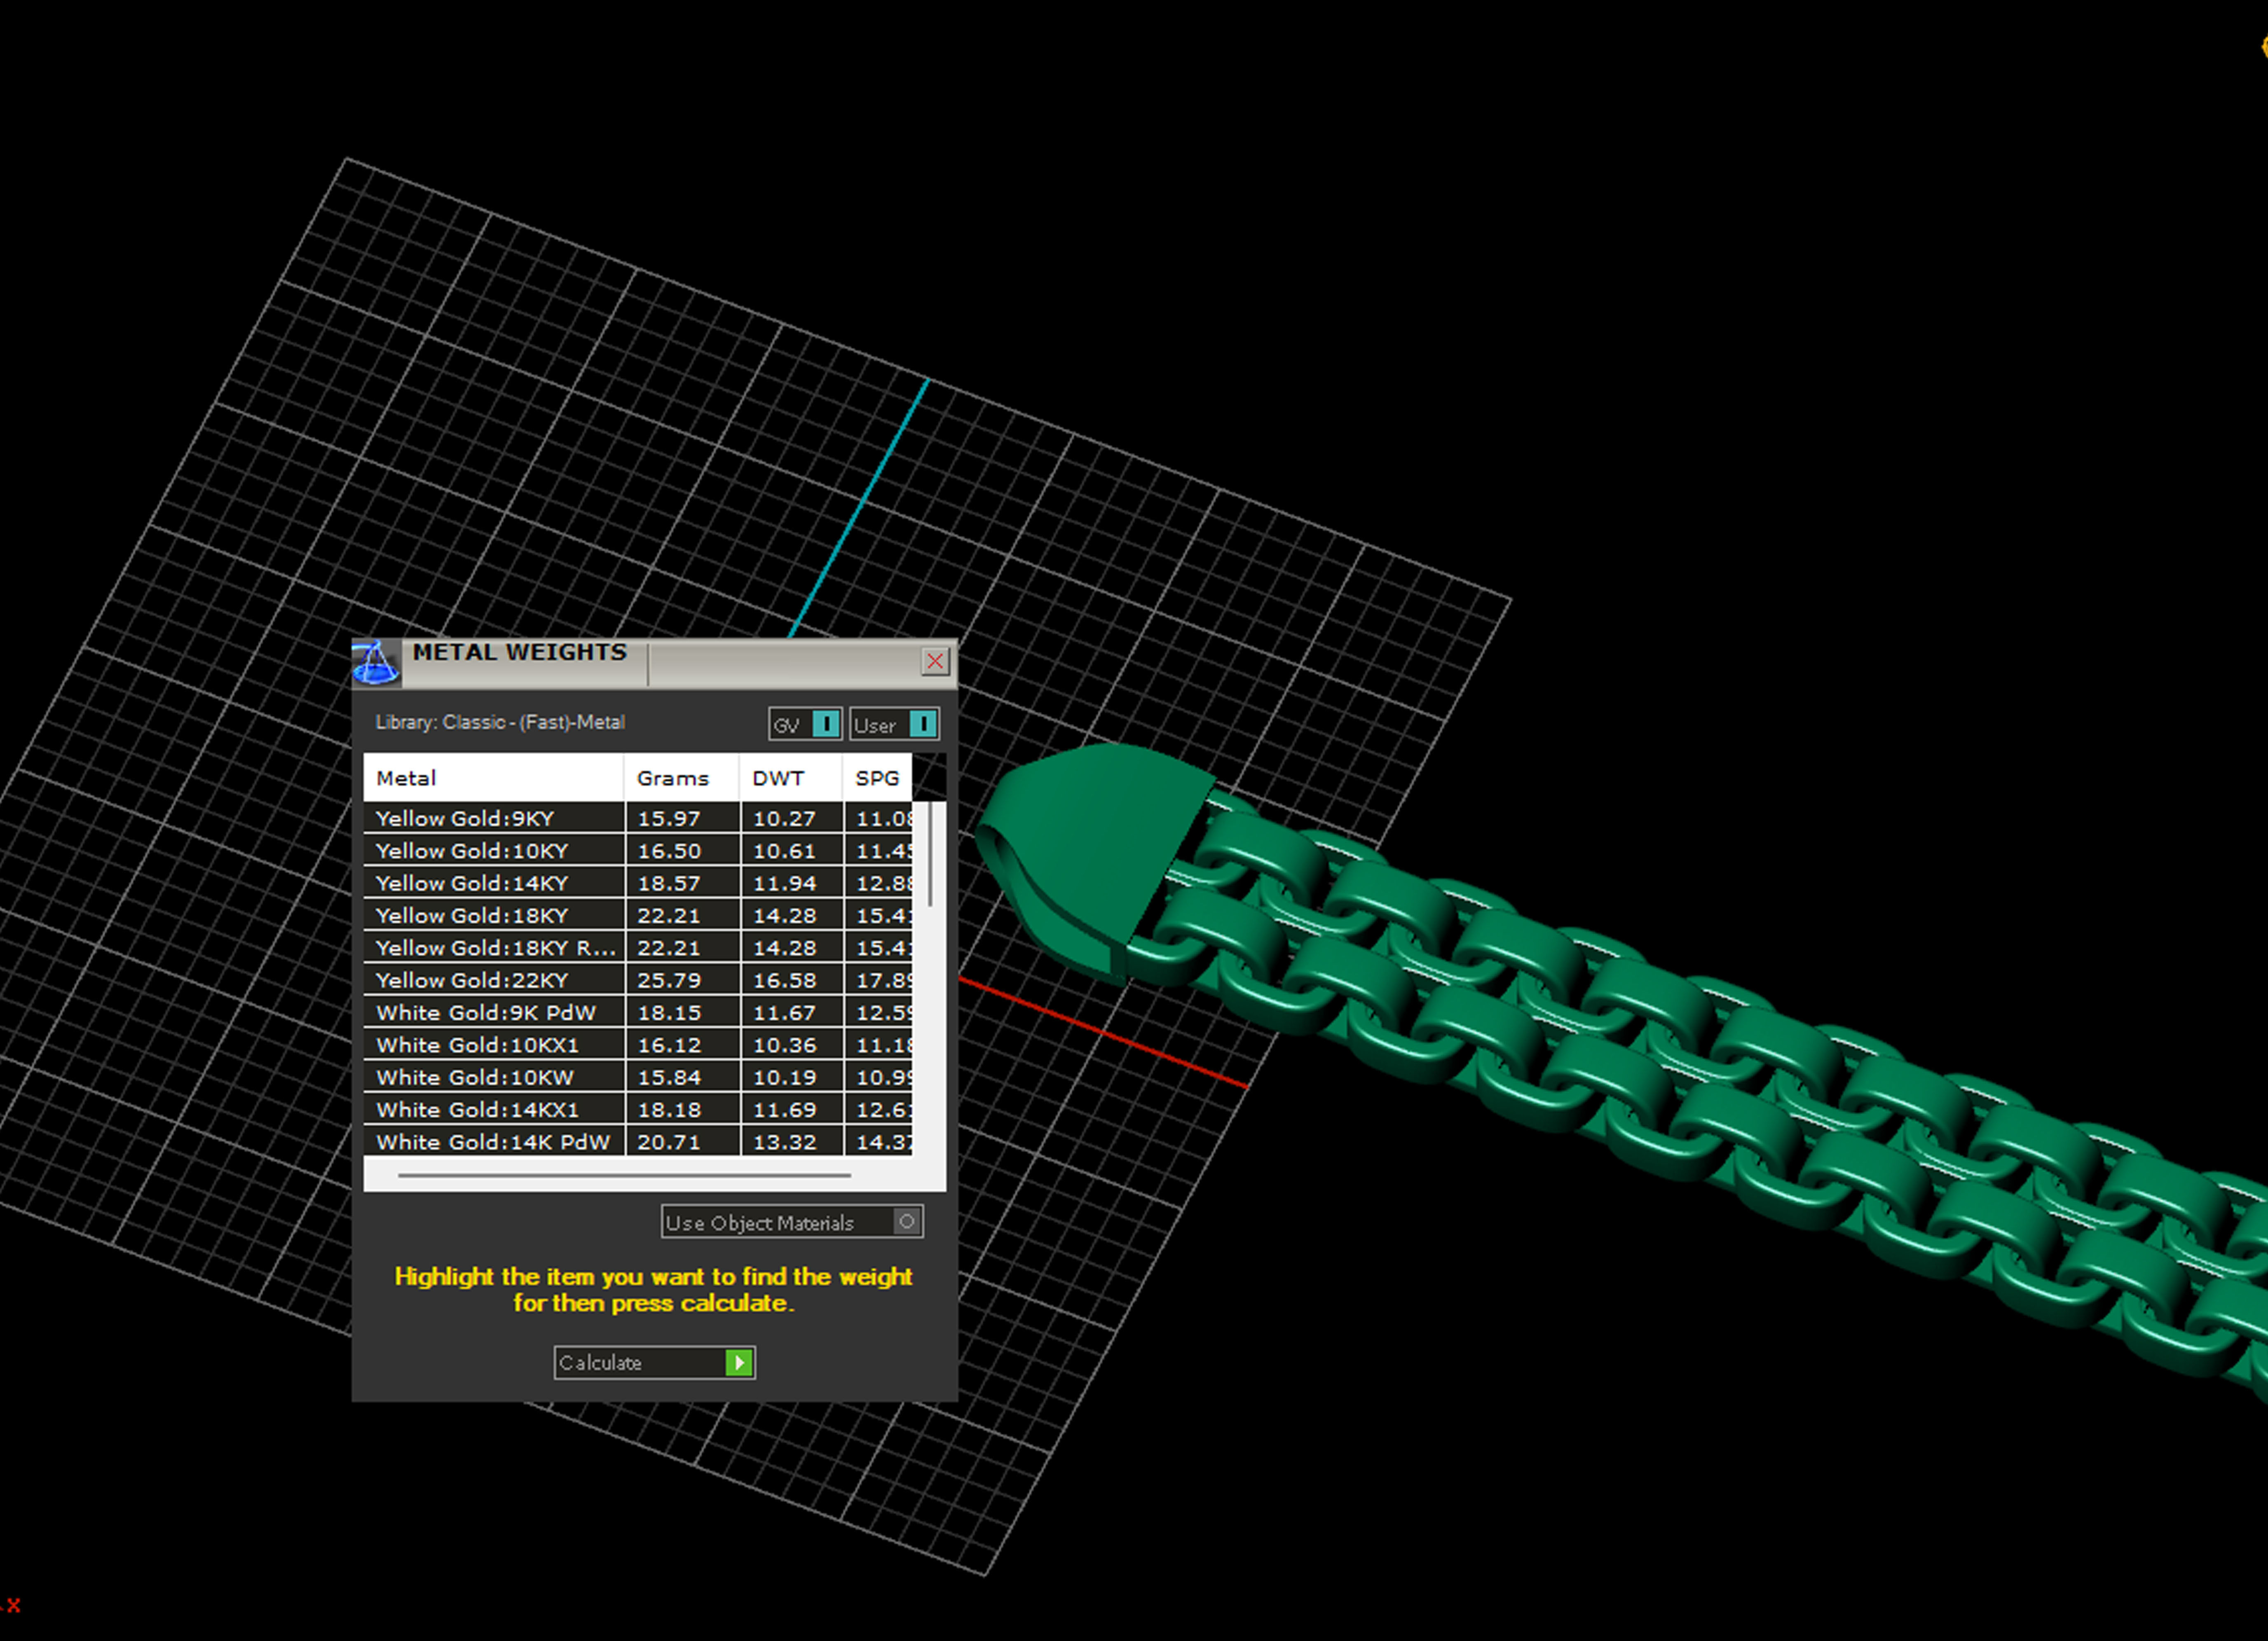Select the Yellow Gold:22KY row

(638, 979)
